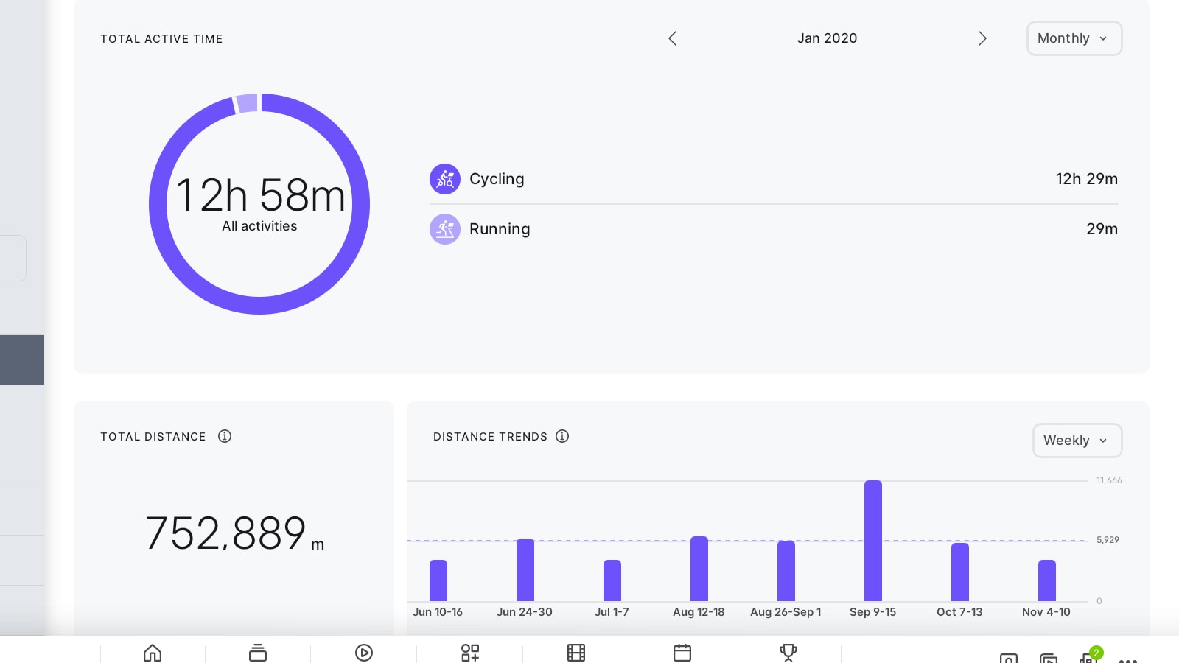Screen dimensions: 1179x663
Task: Select the tallest Sep 9-15 bar
Action: tap(873, 541)
